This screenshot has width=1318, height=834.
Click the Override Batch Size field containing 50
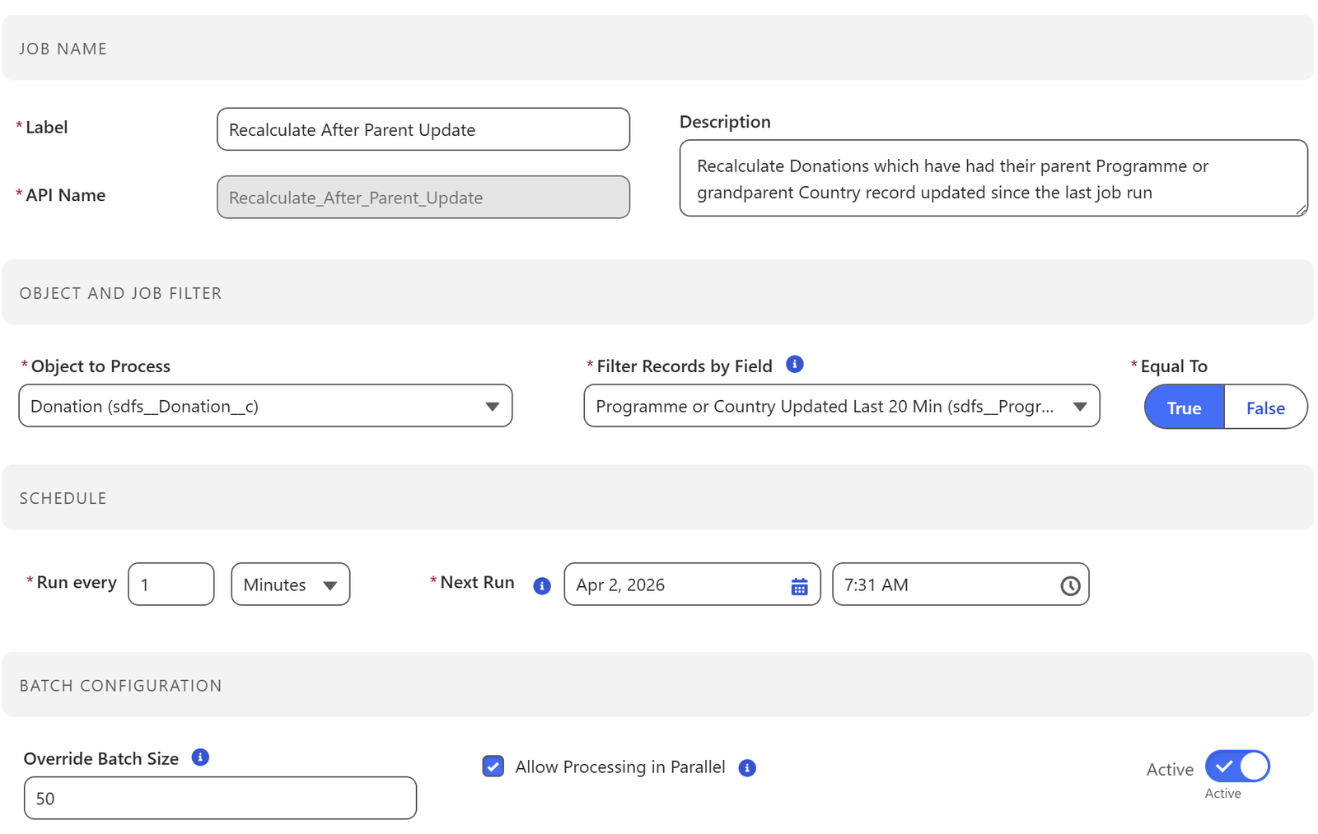tap(220, 798)
